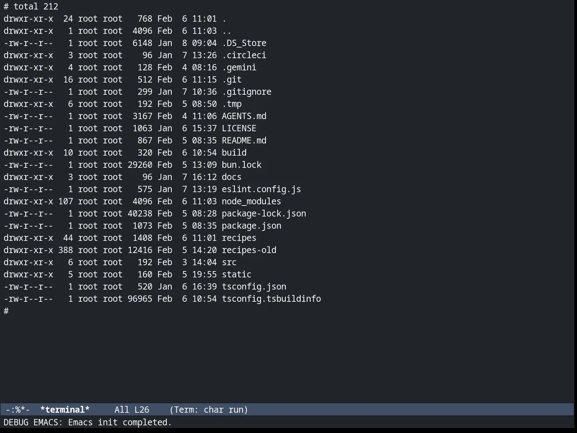The height and width of the screenshot is (433, 577).
Task: Select the src directory name
Action: coord(229,263)
